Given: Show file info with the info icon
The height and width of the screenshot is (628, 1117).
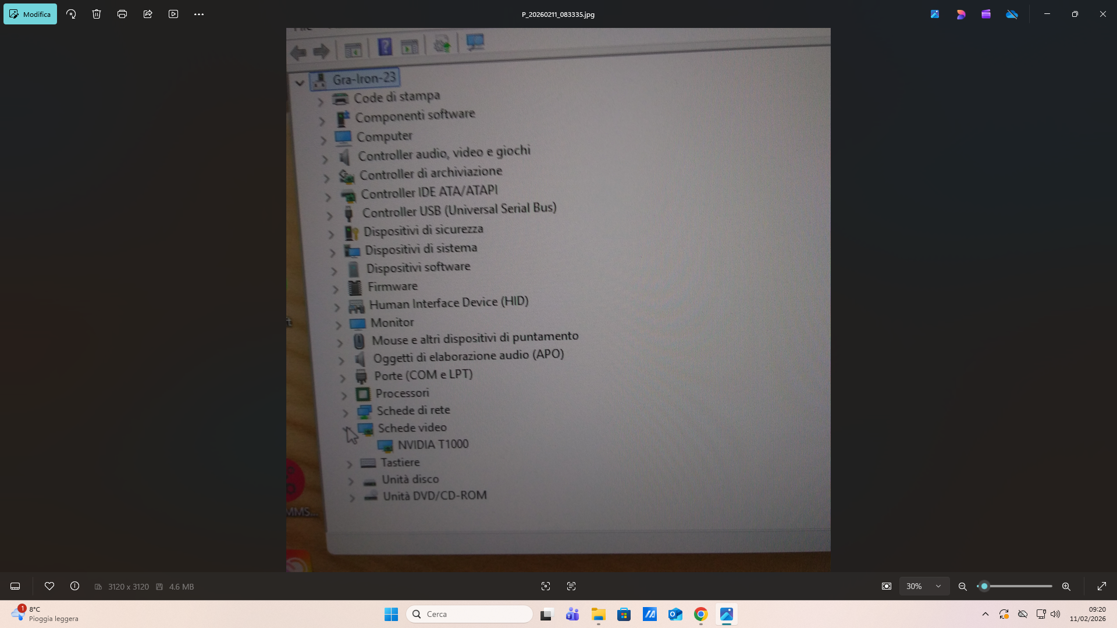Looking at the screenshot, I should pos(75,586).
